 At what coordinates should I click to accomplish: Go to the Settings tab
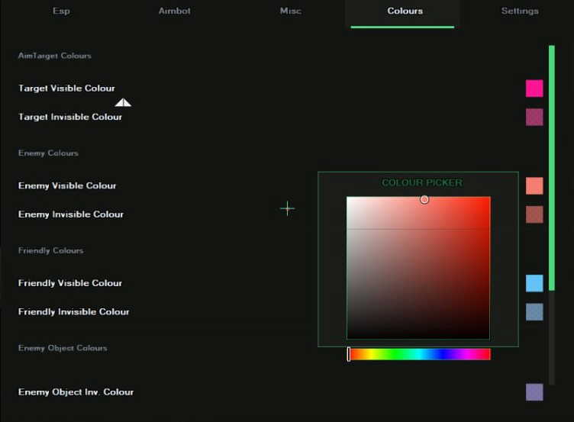point(520,11)
